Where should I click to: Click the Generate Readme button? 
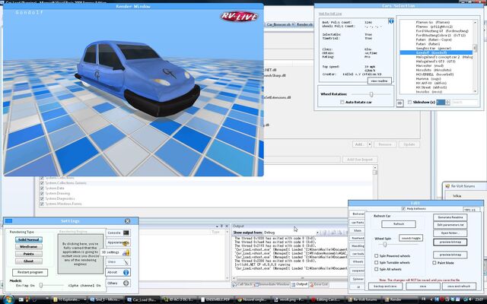click(450, 217)
